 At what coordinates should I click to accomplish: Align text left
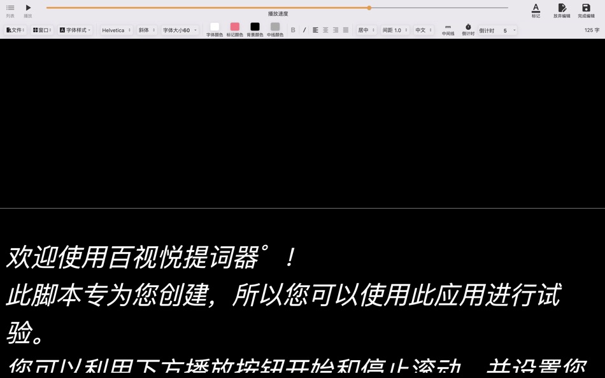tap(316, 30)
